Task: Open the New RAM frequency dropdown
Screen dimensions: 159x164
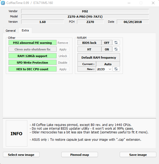Action: (x=110, y=69)
